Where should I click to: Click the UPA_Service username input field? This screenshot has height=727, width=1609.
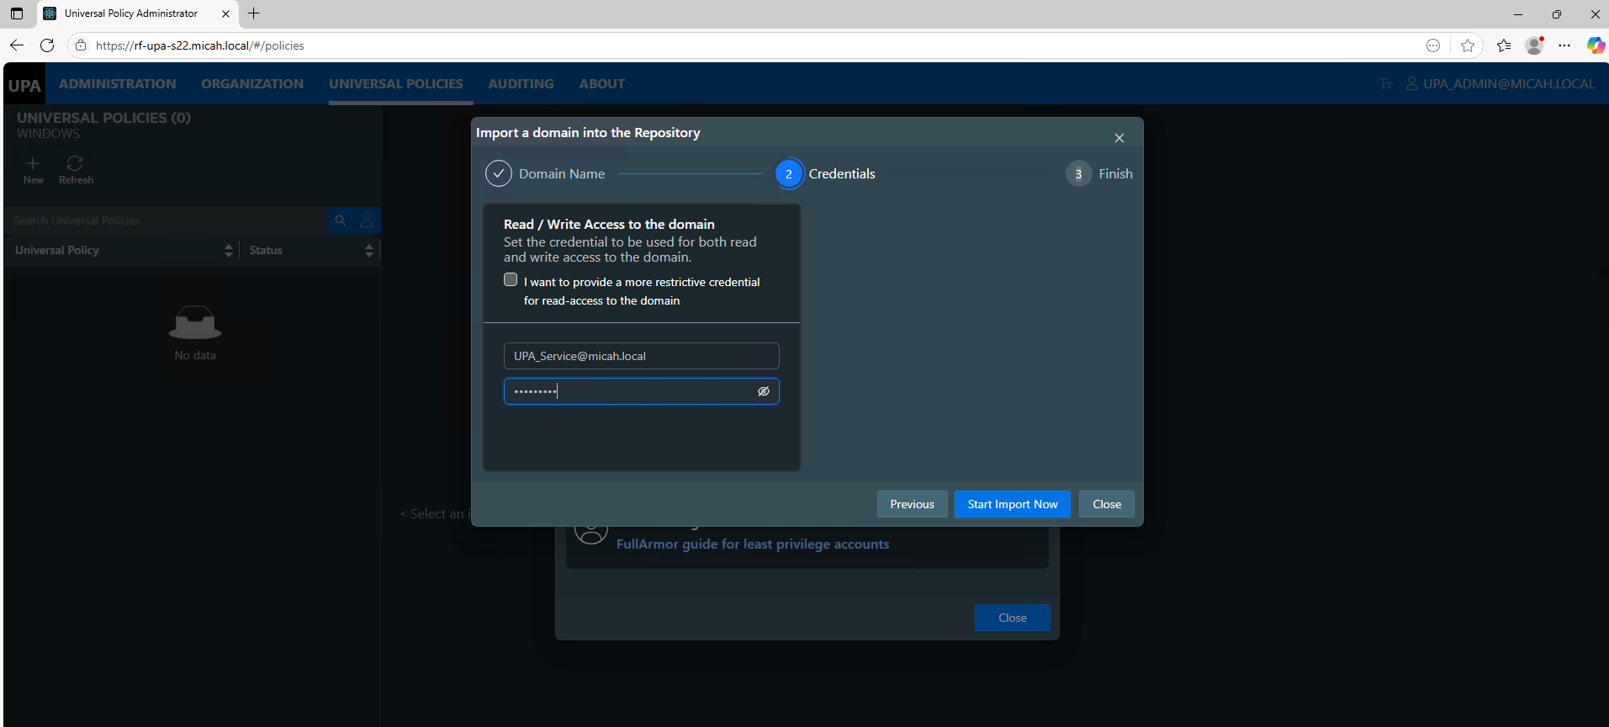[641, 356]
